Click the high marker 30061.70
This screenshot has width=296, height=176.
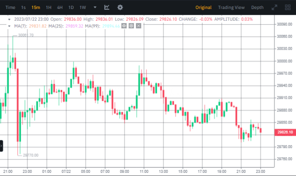point(26,35)
